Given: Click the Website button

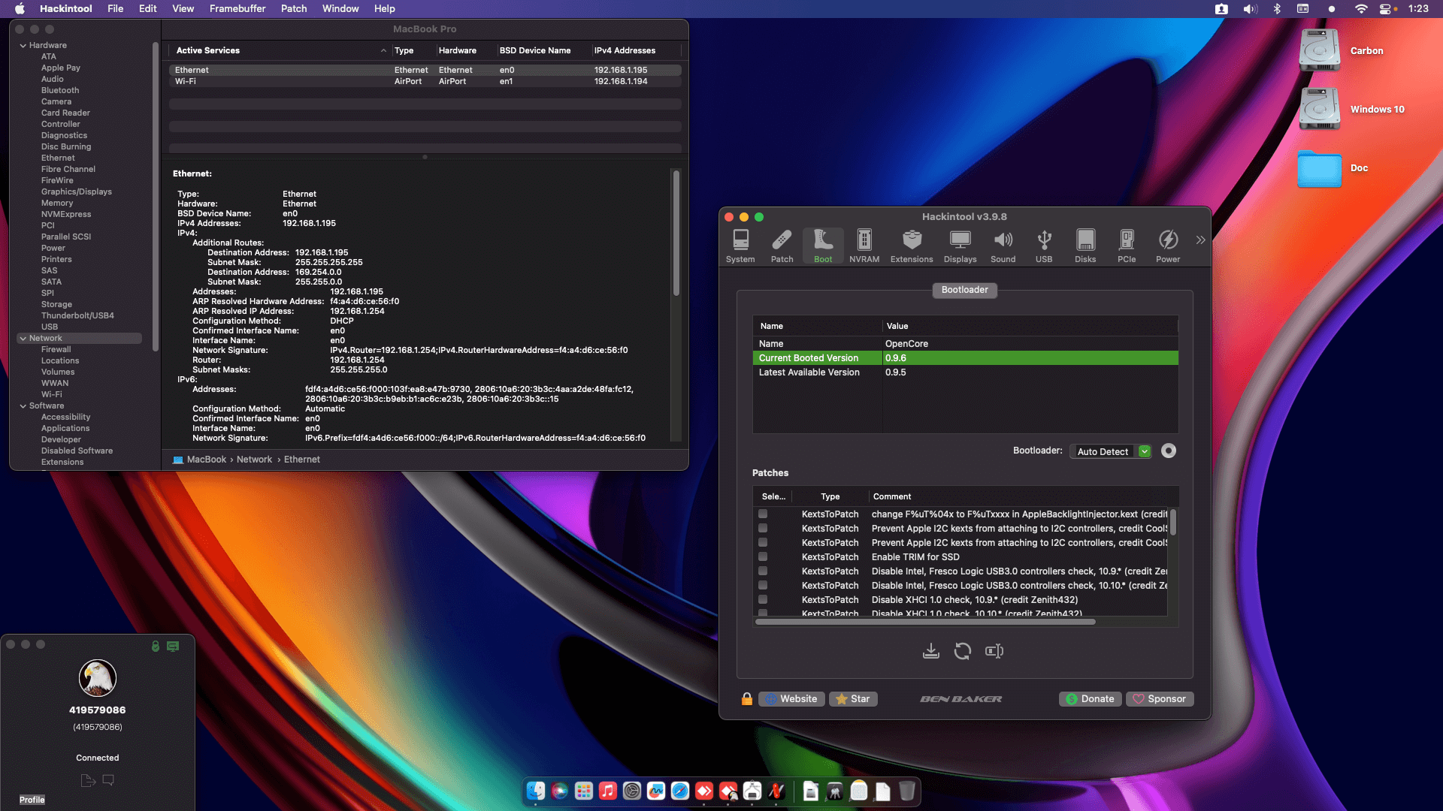Looking at the screenshot, I should click(x=791, y=699).
